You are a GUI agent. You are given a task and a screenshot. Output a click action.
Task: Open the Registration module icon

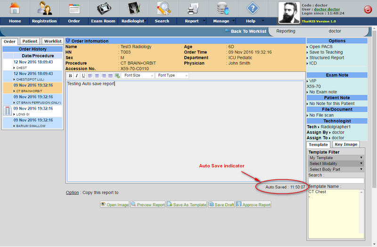pos(44,8)
